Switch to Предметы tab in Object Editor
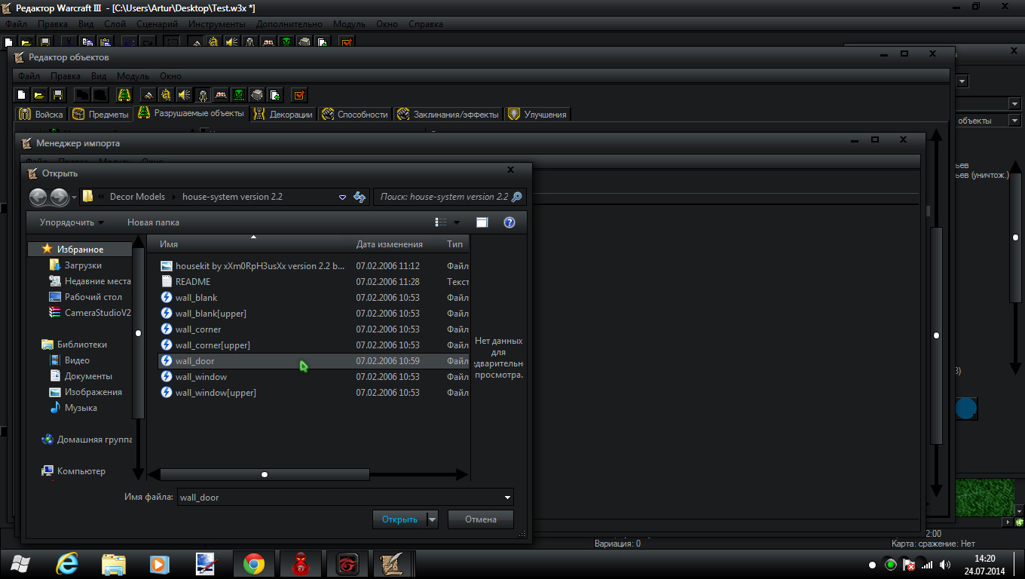 [100, 115]
